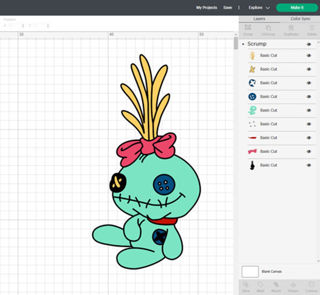The width and height of the screenshot is (320, 295).
Task: Select the teal body layer thumbnail
Action: coord(252,110)
